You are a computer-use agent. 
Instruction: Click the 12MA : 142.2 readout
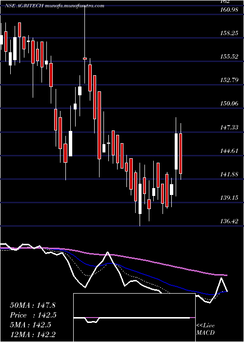(33, 335)
